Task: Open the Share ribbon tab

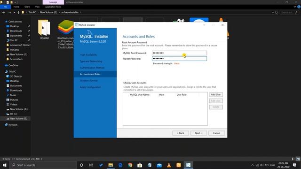Action: point(27,7)
